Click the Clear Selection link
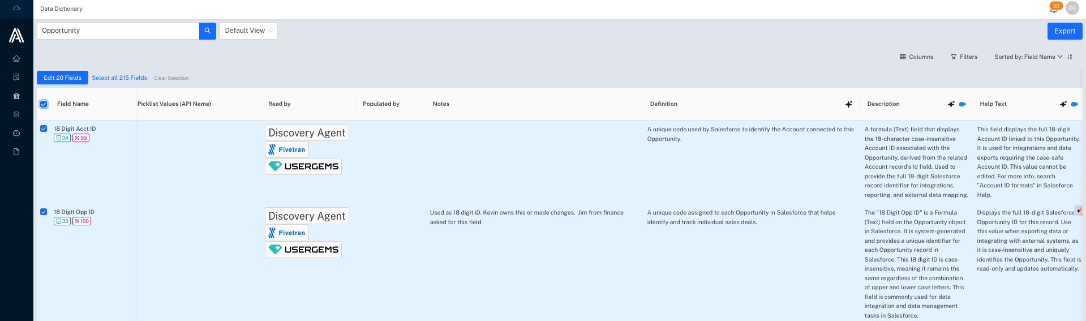This screenshot has height=321, width=1086. (171, 78)
